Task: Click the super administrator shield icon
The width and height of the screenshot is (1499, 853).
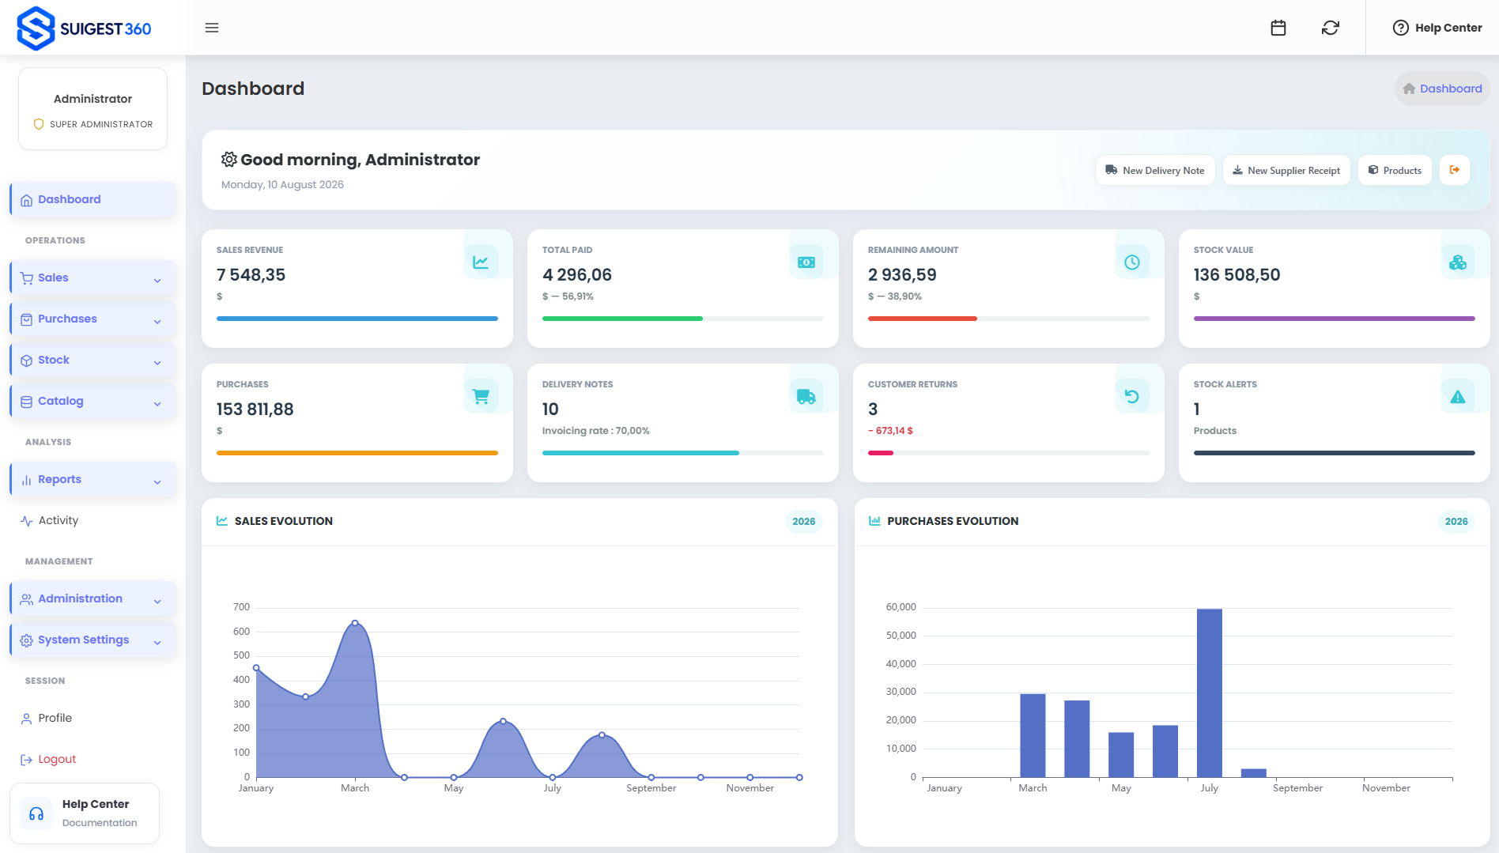Action: (x=39, y=124)
